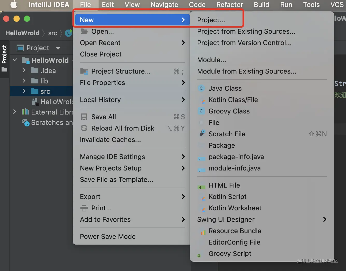This screenshot has height=271, width=346.
Task: Click the Save All disk icon
Action: coord(84,117)
